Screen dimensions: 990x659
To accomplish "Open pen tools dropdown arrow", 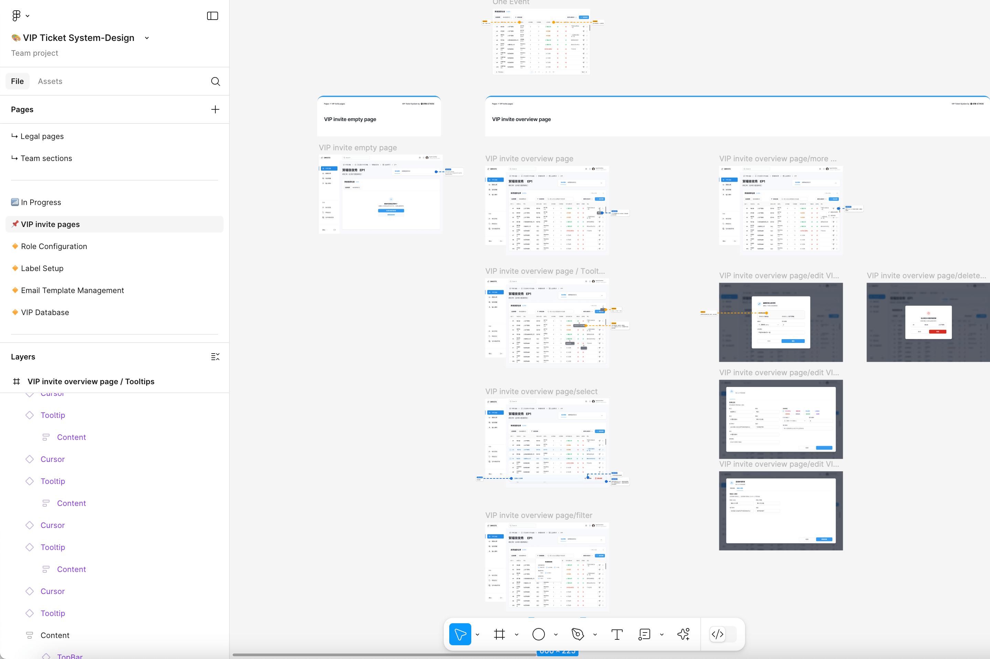I will [595, 635].
